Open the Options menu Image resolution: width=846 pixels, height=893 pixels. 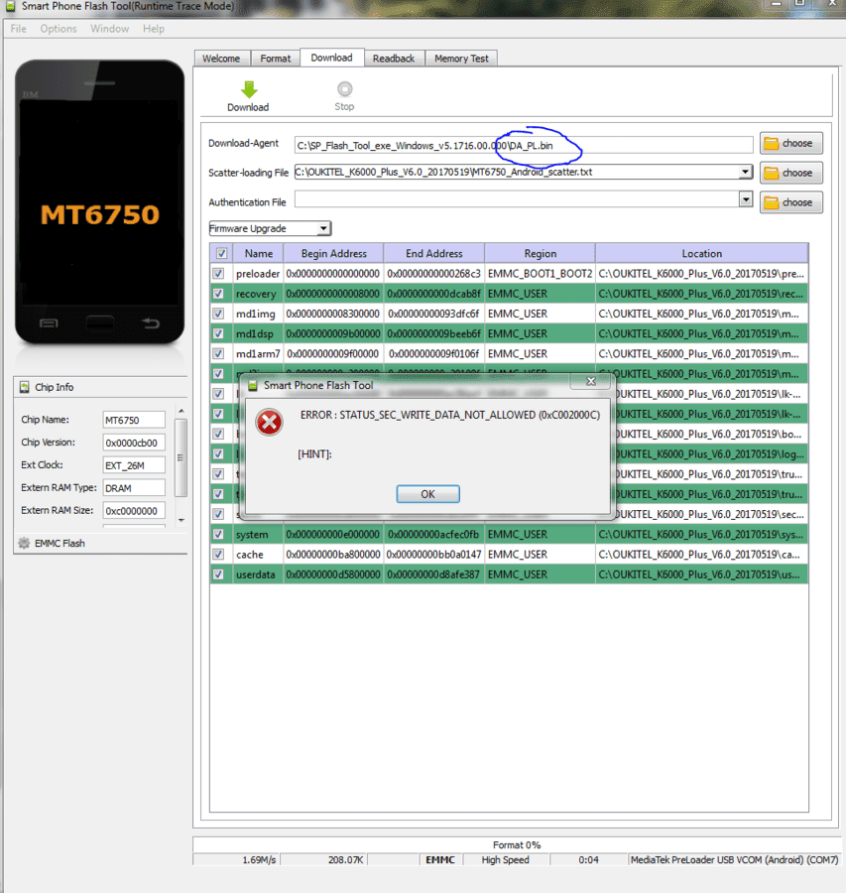tap(59, 29)
